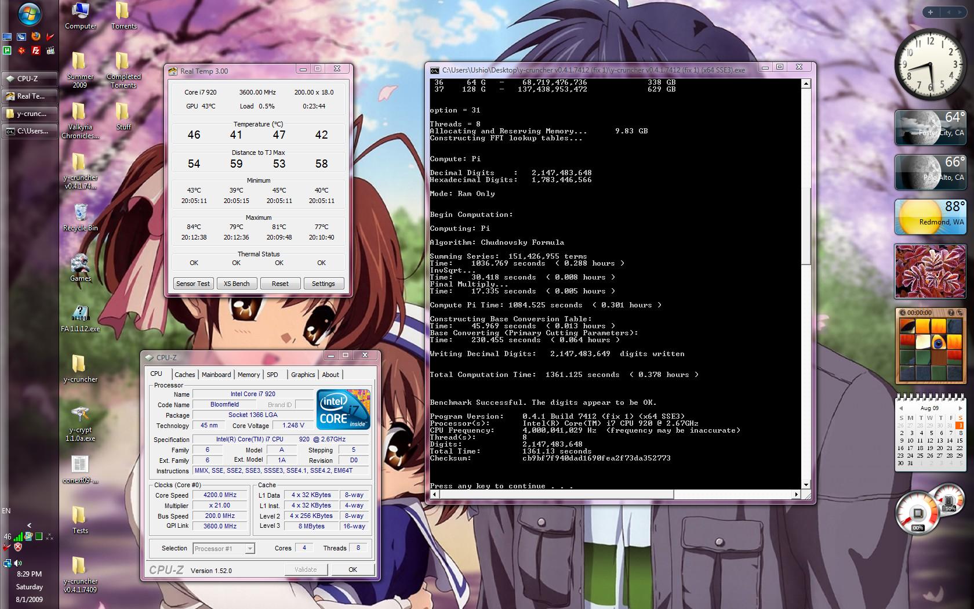Viewport: 974px width, 609px height.
Task: Go to next month in calendar gadget
Action: (x=960, y=408)
